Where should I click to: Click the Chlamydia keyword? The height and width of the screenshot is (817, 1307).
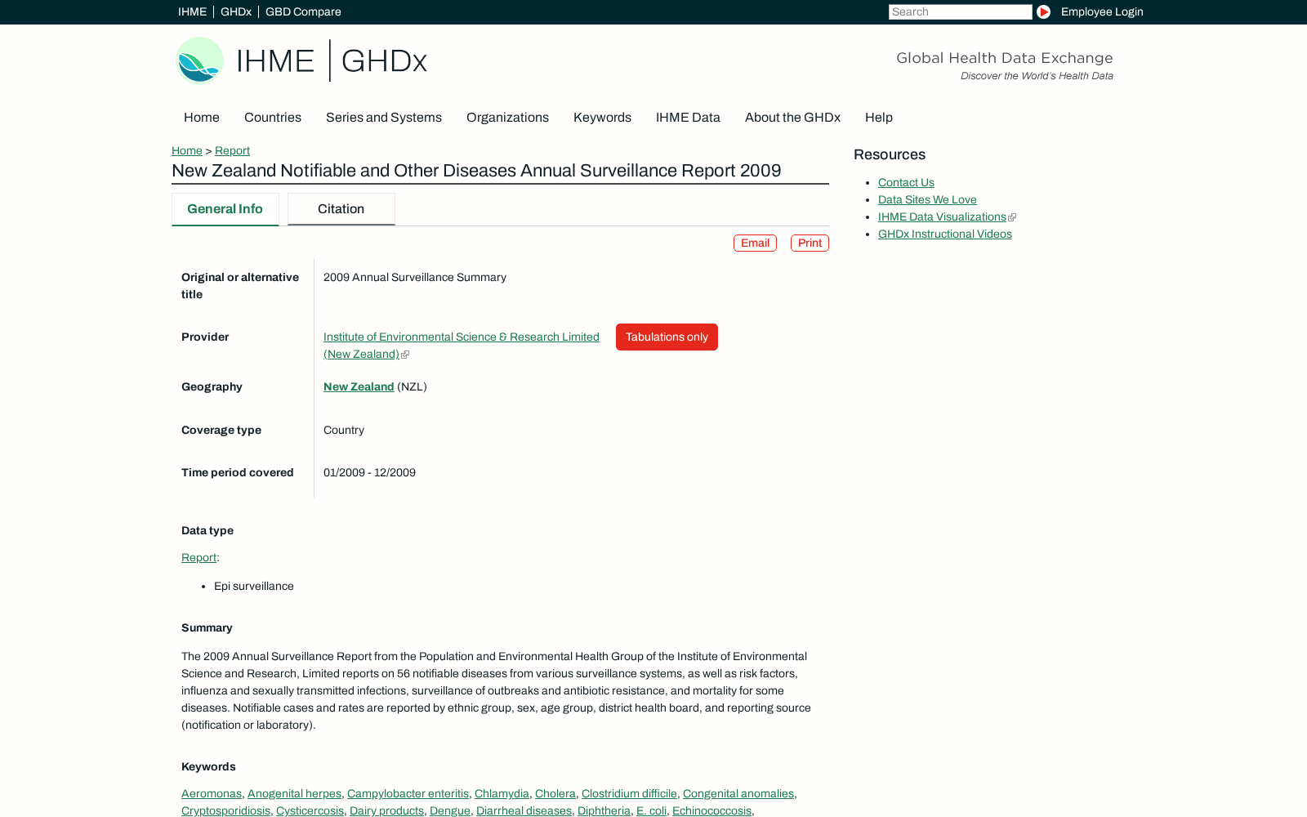tap(502, 794)
